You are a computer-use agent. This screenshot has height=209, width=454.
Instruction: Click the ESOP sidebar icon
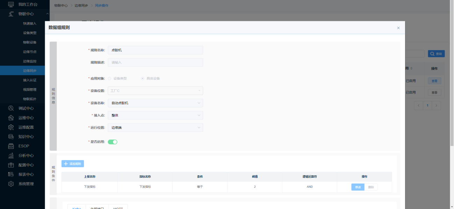[x=11, y=146]
